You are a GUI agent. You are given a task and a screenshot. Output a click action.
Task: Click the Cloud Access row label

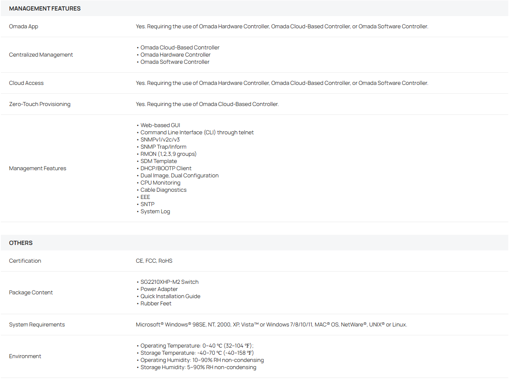[x=26, y=83]
